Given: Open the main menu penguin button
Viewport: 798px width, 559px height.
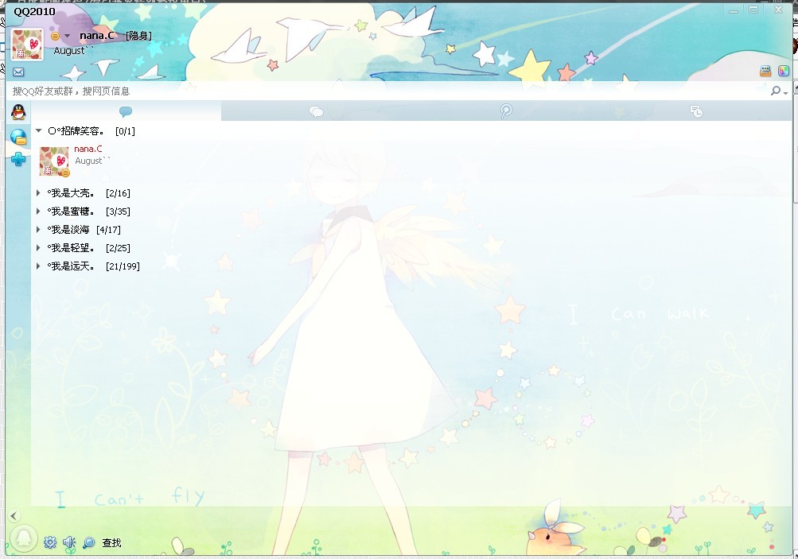Looking at the screenshot, I should tap(23, 538).
